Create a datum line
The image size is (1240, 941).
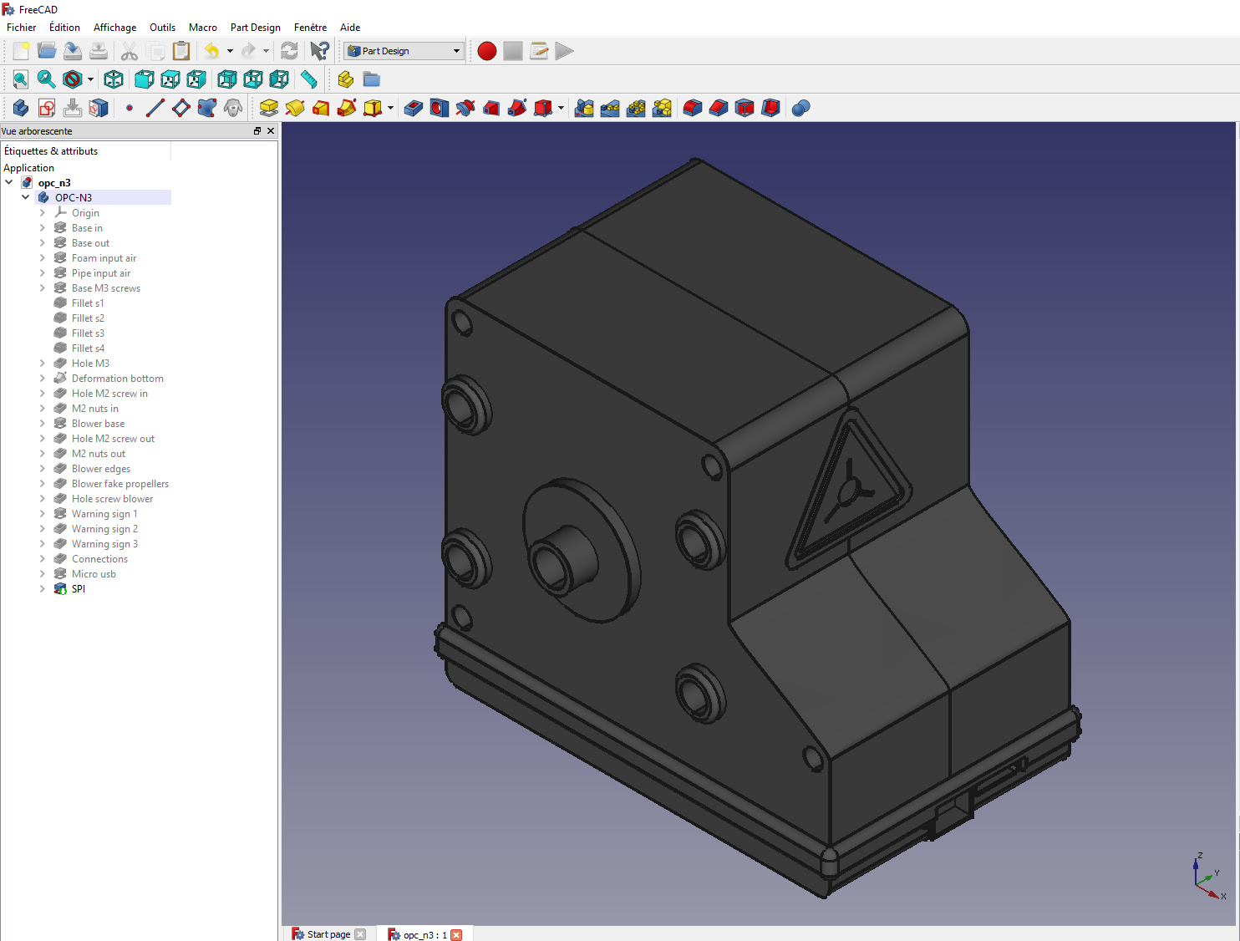pyautogui.click(x=155, y=108)
